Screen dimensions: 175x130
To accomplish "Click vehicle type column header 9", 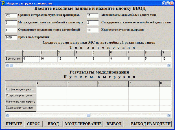I will pos(167,53).
